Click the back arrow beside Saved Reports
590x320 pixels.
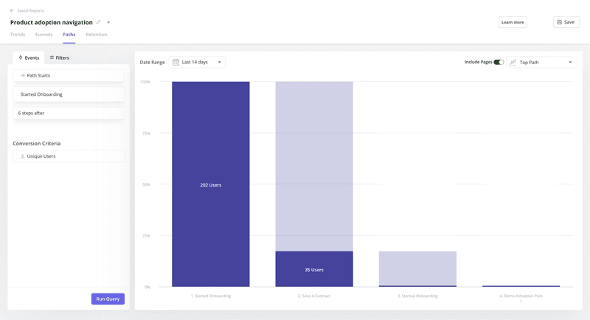click(x=12, y=11)
